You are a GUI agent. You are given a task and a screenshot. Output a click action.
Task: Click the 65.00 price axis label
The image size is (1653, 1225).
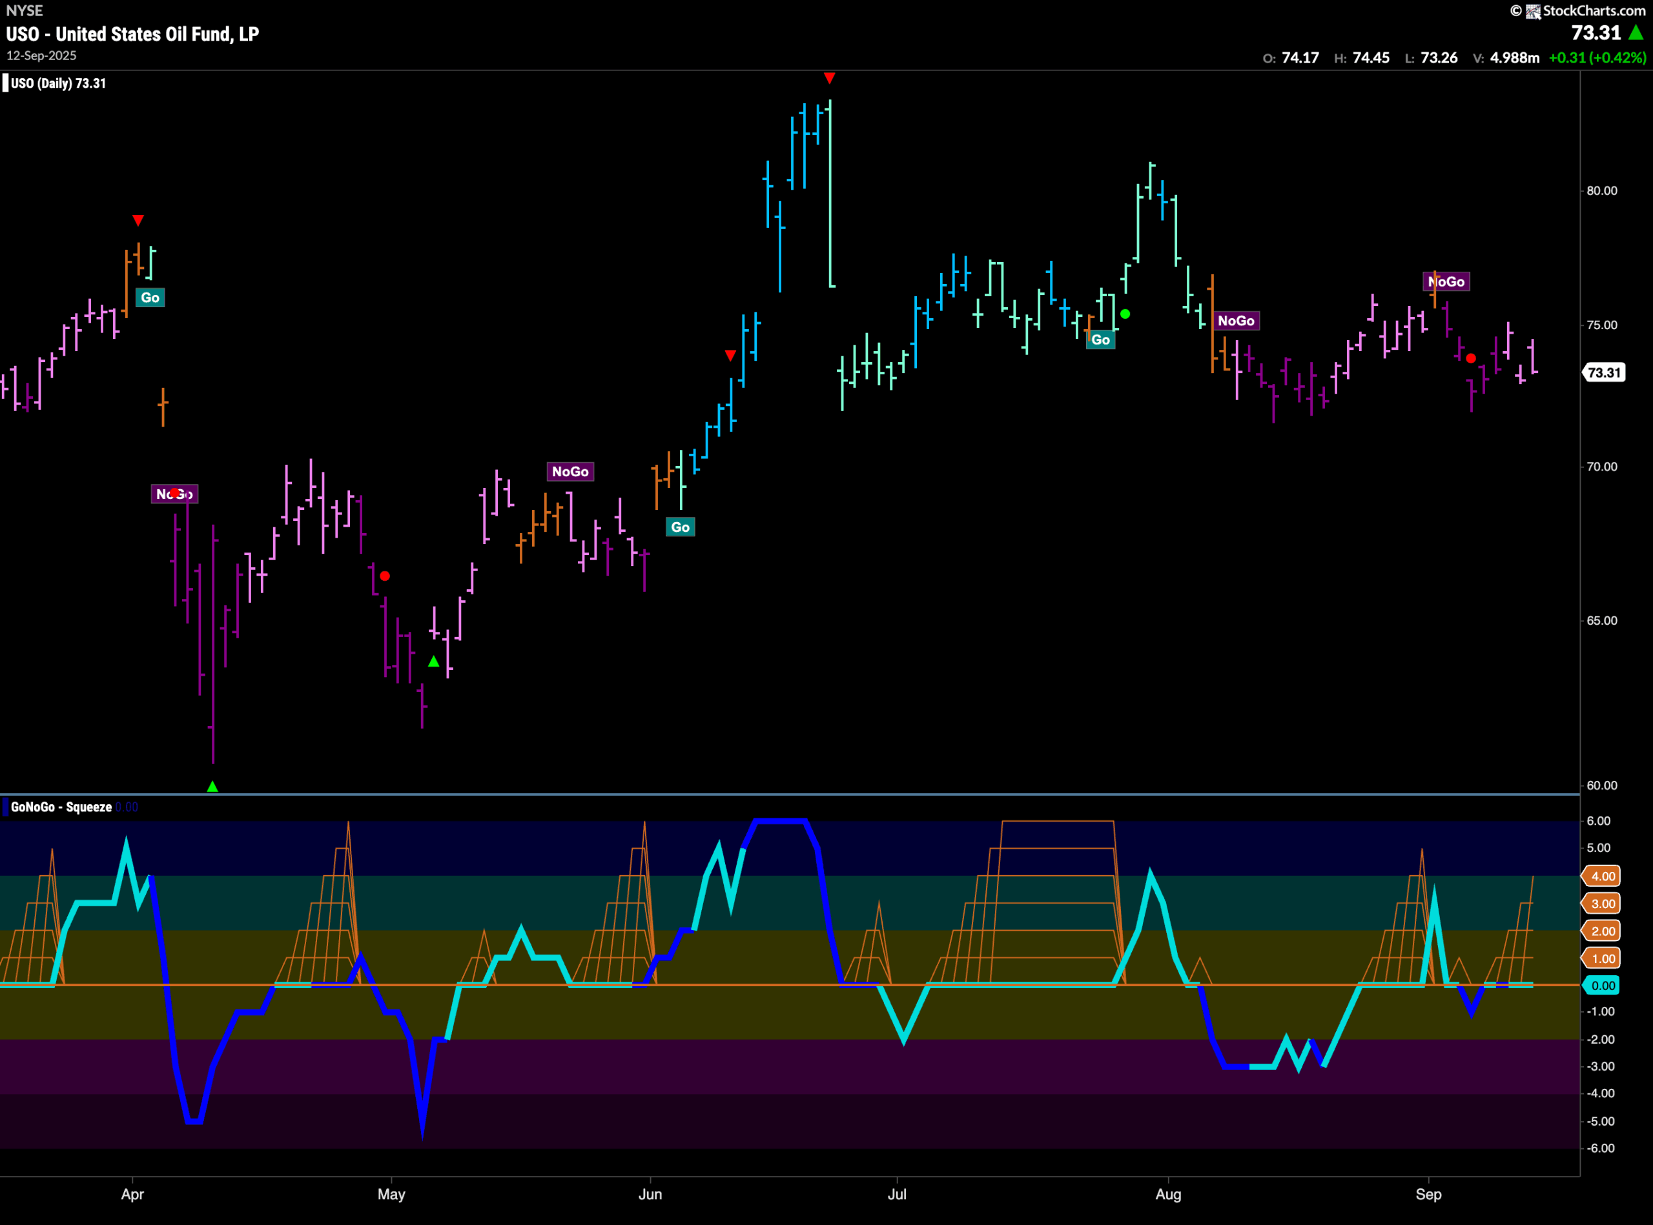pos(1602,621)
